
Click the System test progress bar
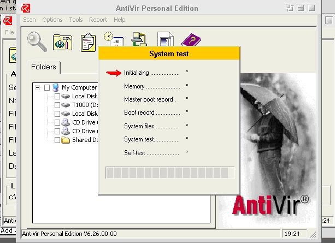pos(169,173)
